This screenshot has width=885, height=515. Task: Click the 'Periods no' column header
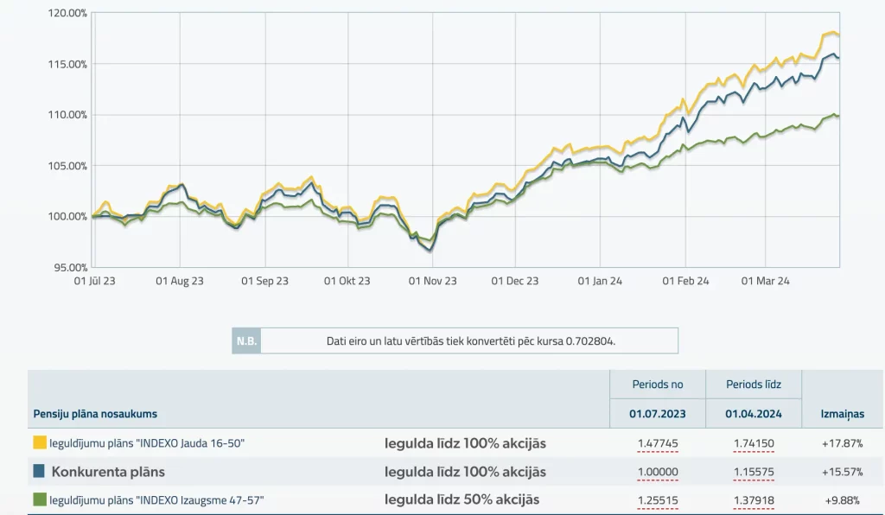click(x=658, y=385)
